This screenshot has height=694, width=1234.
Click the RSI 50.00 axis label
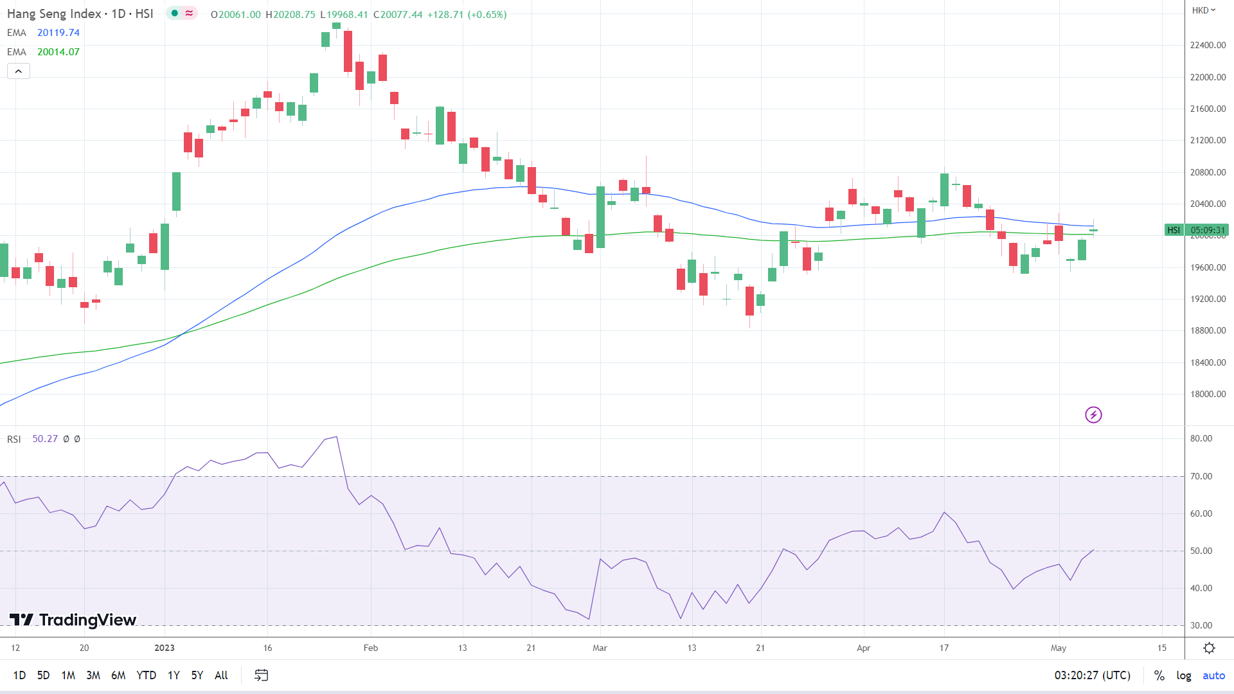1201,551
